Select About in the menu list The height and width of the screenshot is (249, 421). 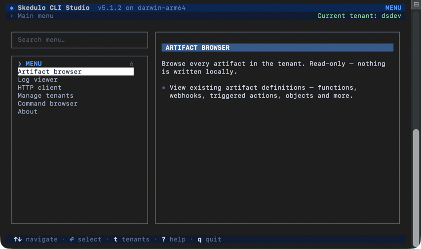pyautogui.click(x=27, y=111)
